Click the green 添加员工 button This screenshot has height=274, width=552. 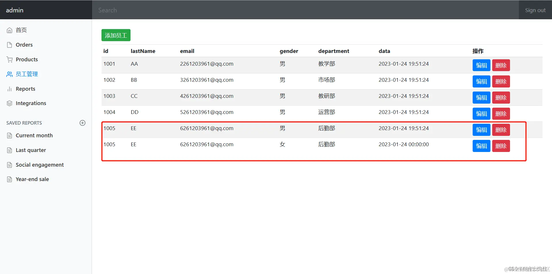click(x=116, y=35)
